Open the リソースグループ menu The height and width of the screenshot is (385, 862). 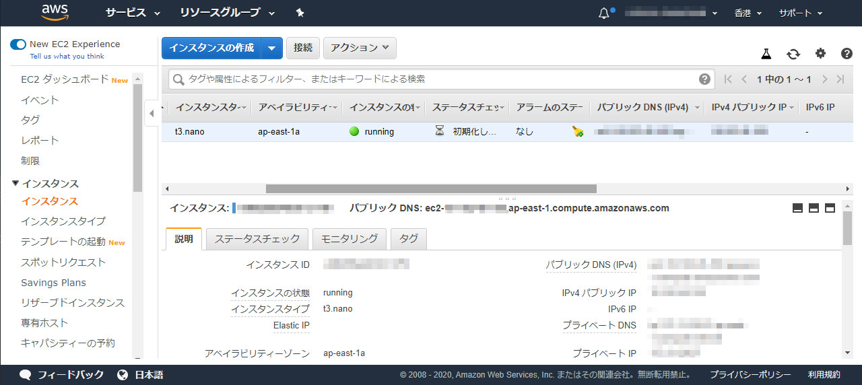(x=228, y=13)
